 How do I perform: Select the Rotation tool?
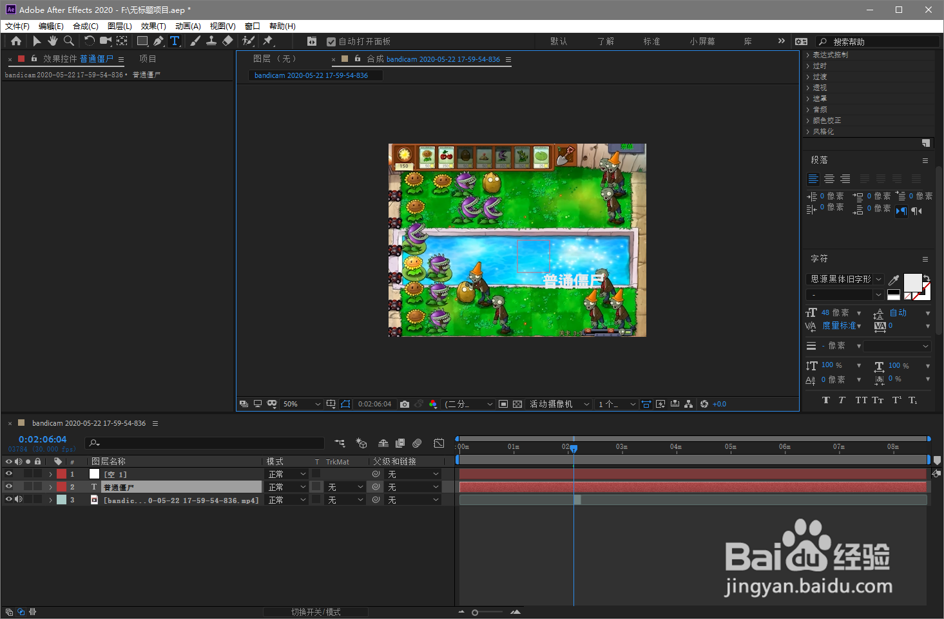[x=89, y=41]
